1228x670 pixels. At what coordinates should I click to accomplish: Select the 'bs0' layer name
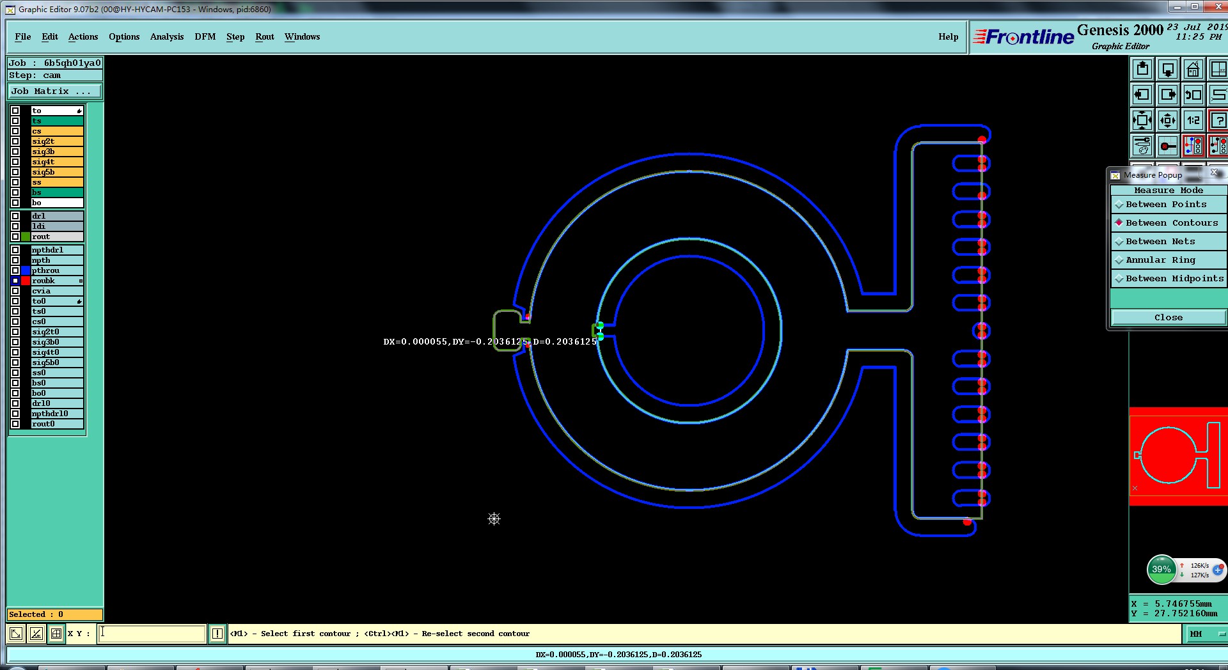point(58,383)
